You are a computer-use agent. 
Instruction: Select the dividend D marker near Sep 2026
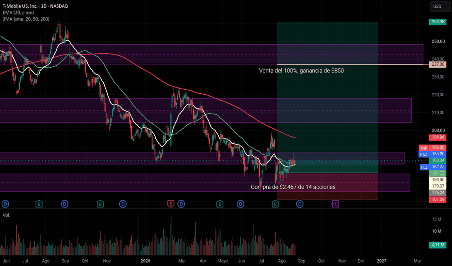tap(300, 204)
